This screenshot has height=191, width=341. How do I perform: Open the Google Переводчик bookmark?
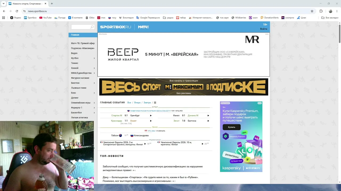tap(148, 18)
